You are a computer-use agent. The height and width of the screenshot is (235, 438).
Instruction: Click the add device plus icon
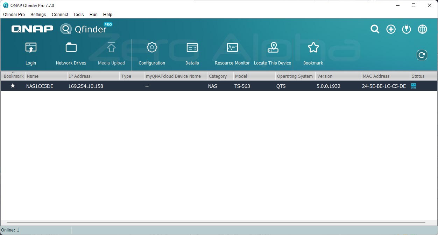pos(391,29)
